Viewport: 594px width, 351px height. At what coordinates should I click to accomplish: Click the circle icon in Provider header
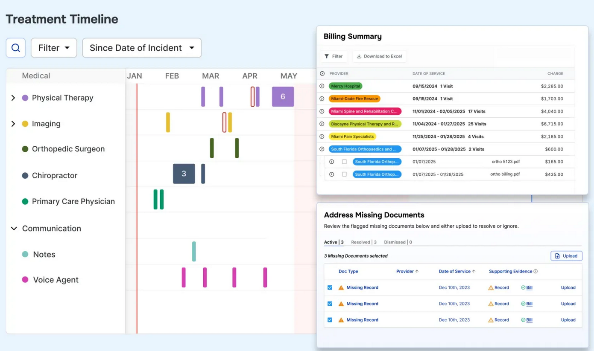(x=322, y=74)
